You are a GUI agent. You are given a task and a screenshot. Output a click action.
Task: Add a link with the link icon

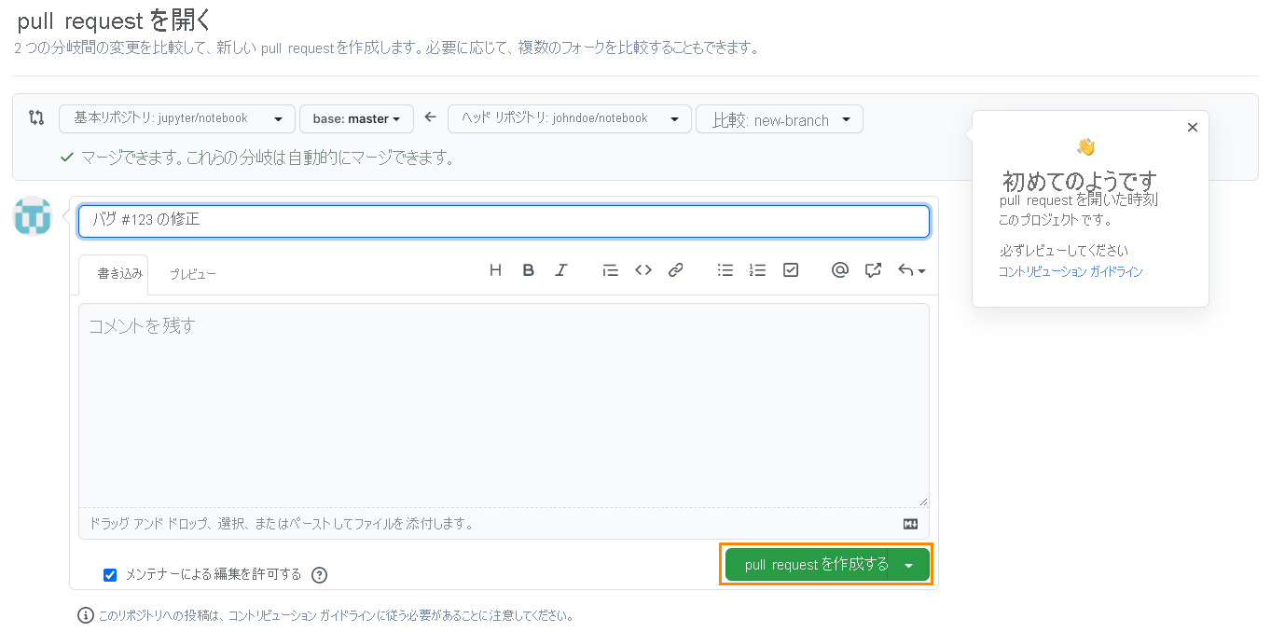676,270
